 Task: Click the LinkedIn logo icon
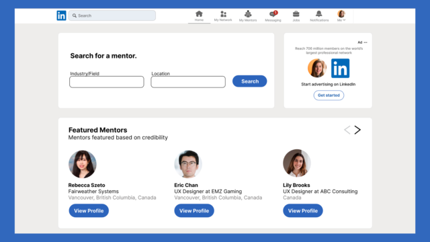[x=61, y=15]
